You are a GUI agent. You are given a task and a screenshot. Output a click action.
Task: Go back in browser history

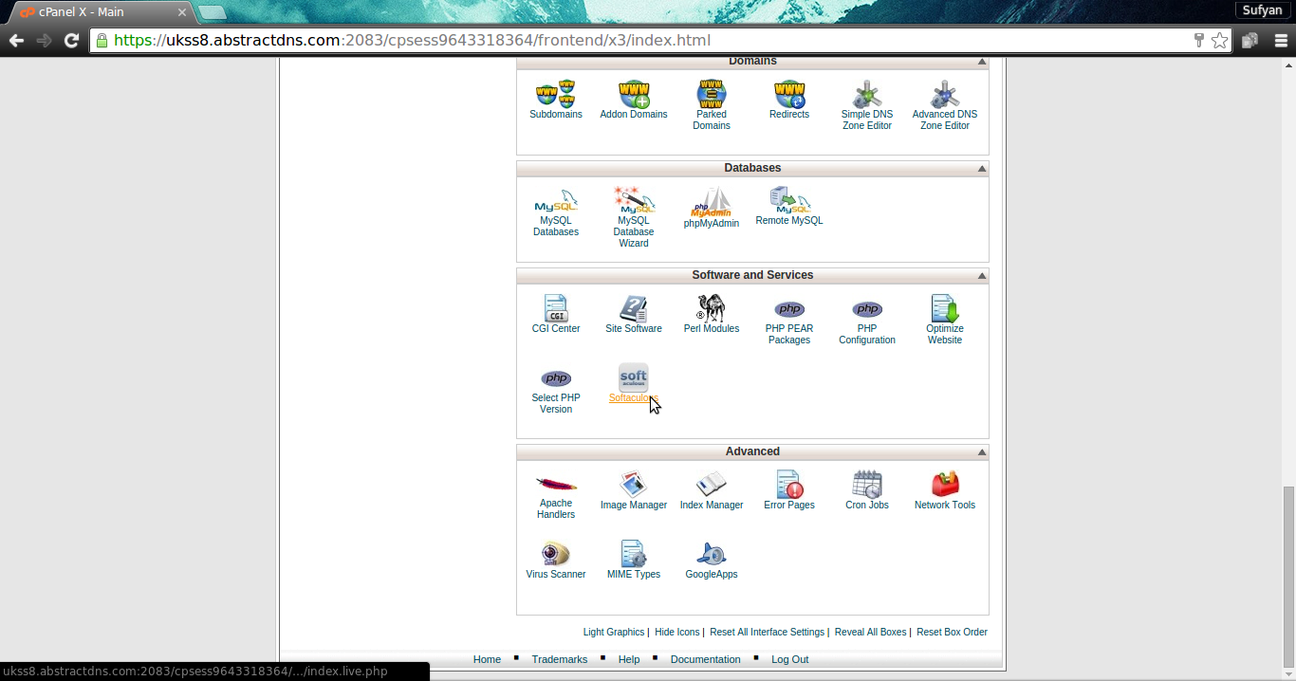[16, 41]
